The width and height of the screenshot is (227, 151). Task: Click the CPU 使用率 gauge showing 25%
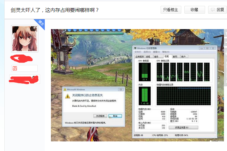click(145, 72)
